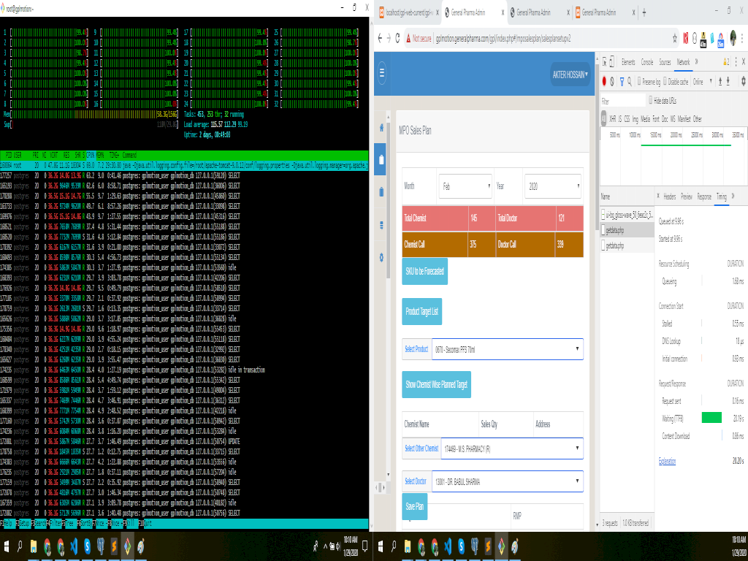The width and height of the screenshot is (748, 561).
Task: Click the Product Target List button
Action: (x=421, y=311)
